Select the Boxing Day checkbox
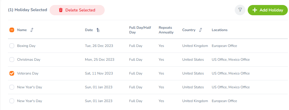The image size is (289, 110). [x=12, y=46]
